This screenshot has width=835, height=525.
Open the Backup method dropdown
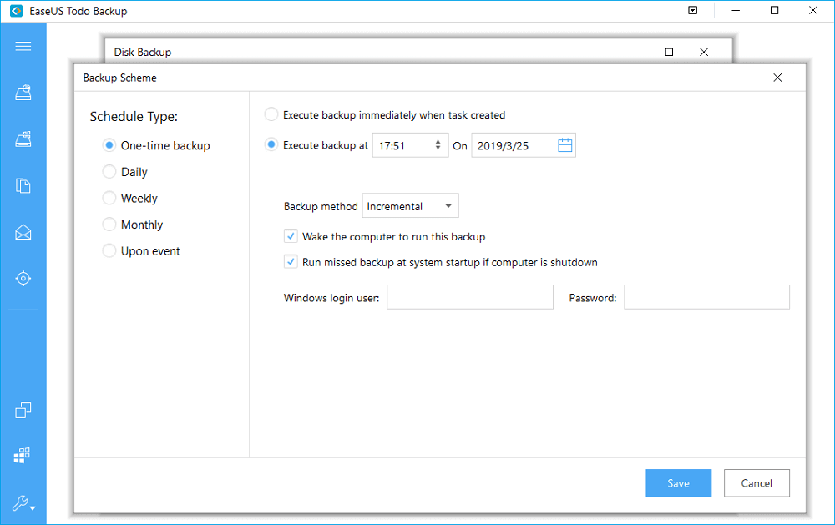pos(410,205)
